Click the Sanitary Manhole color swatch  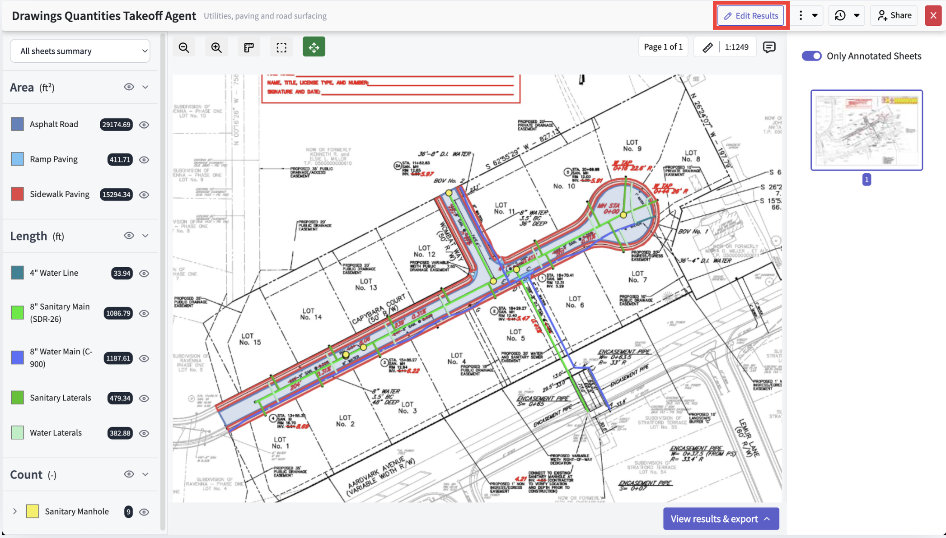click(33, 511)
